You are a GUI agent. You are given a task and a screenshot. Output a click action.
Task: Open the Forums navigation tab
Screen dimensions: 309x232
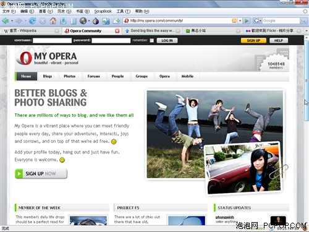coord(94,76)
